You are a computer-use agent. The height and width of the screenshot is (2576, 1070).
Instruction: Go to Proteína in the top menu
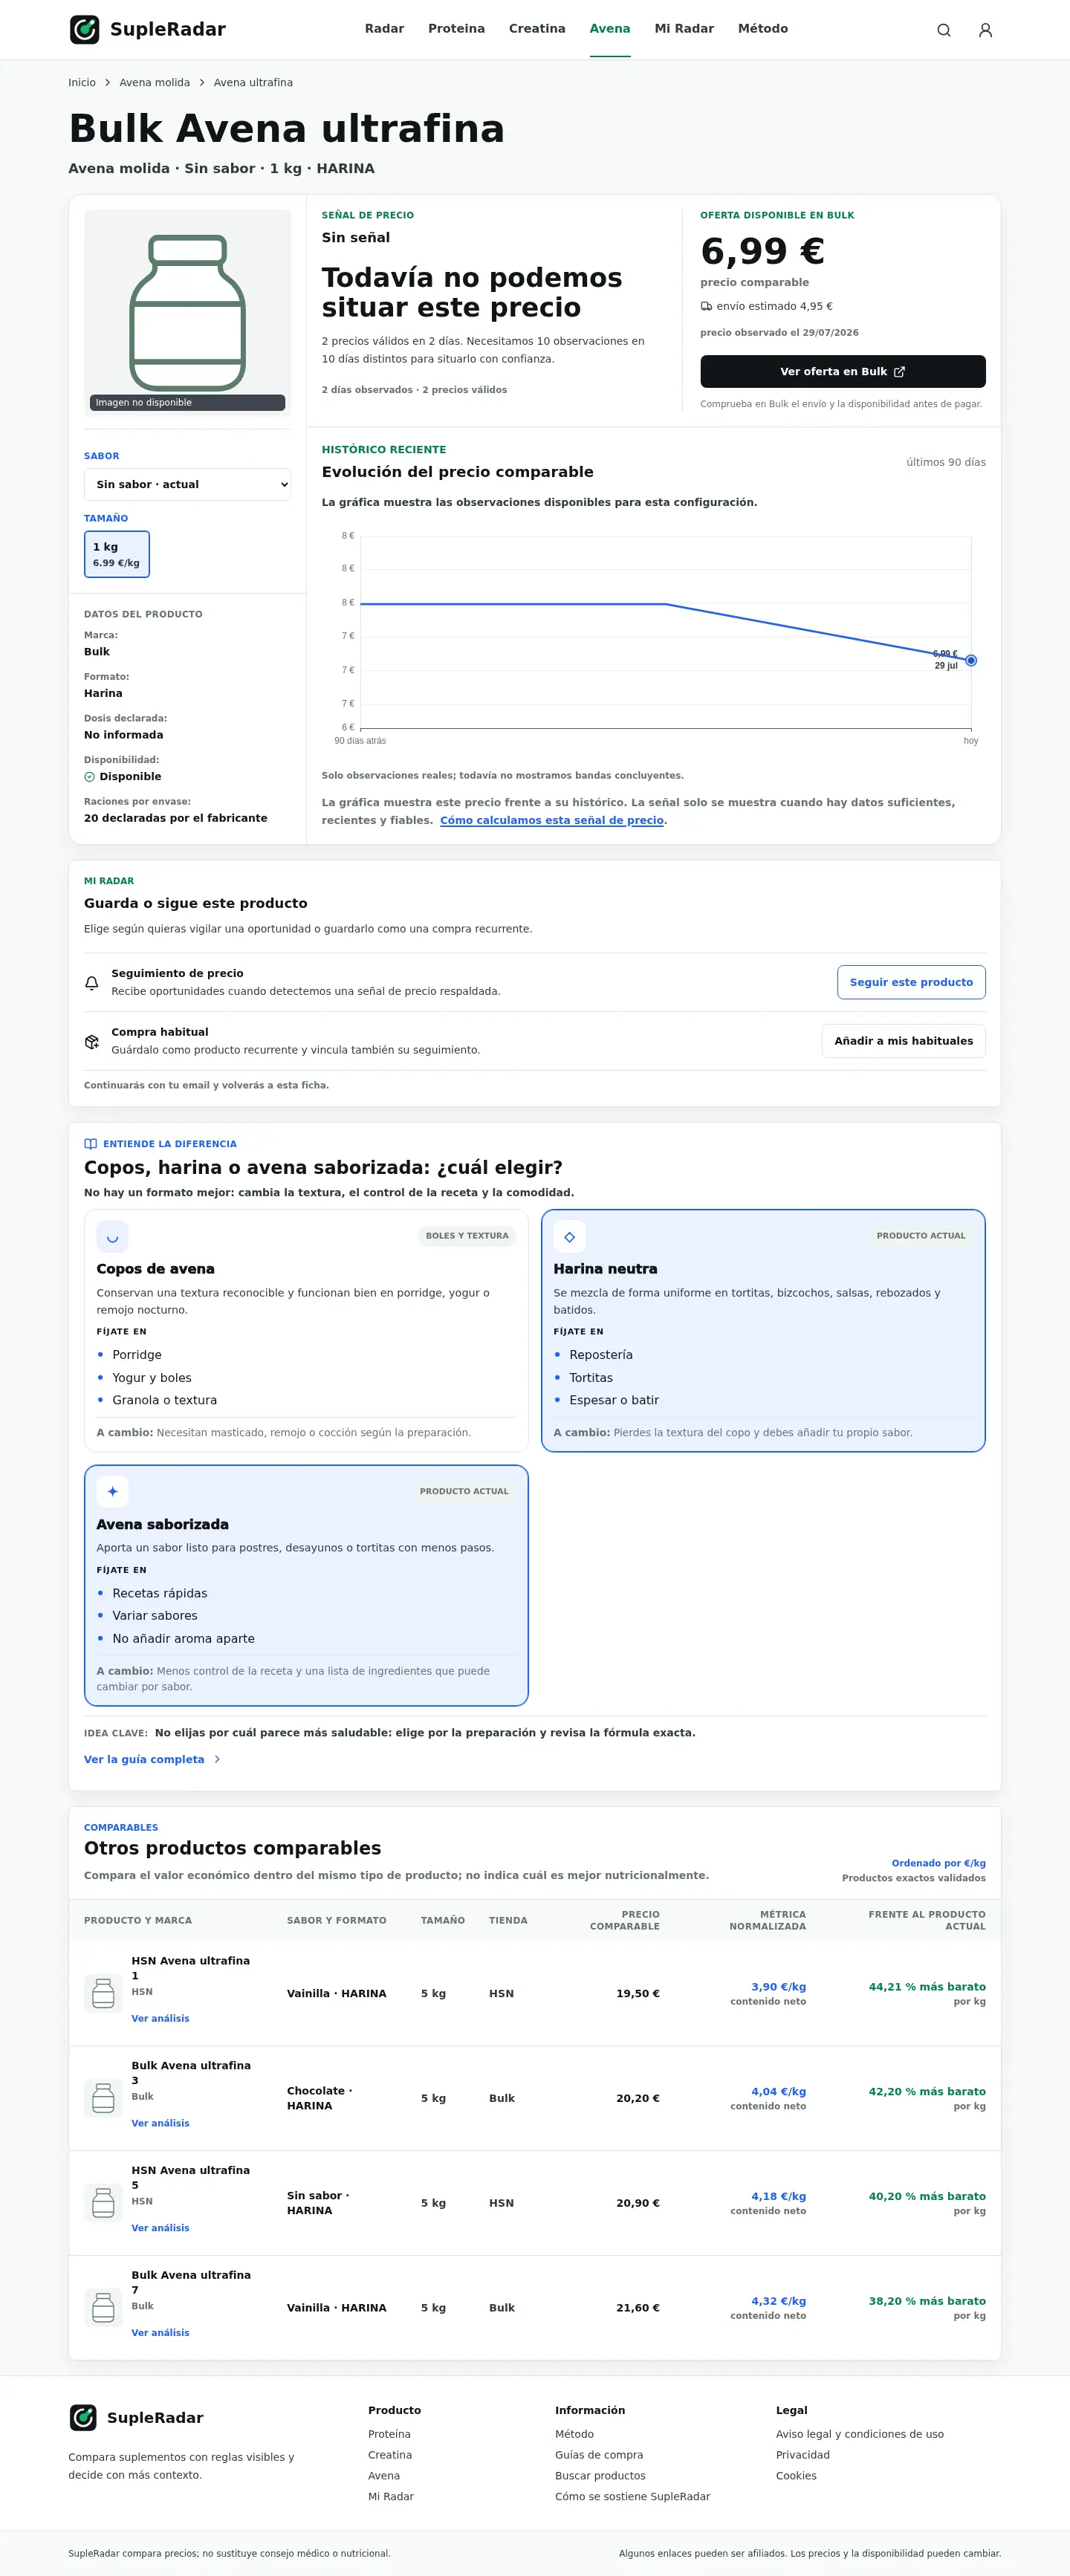pos(456,29)
